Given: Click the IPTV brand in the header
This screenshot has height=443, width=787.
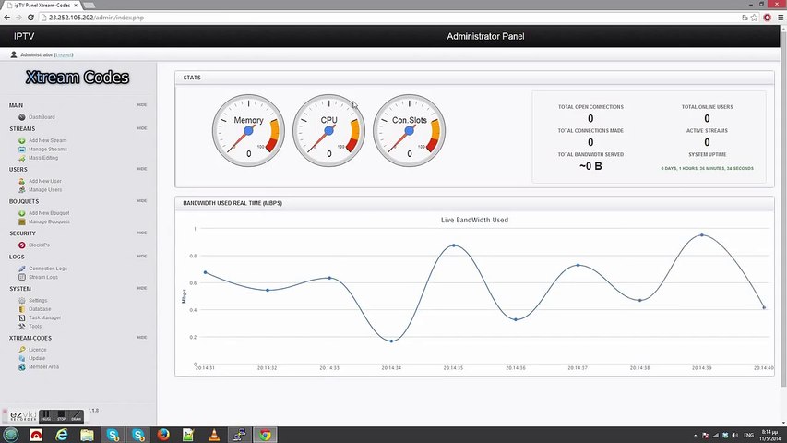Looking at the screenshot, I should point(24,36).
